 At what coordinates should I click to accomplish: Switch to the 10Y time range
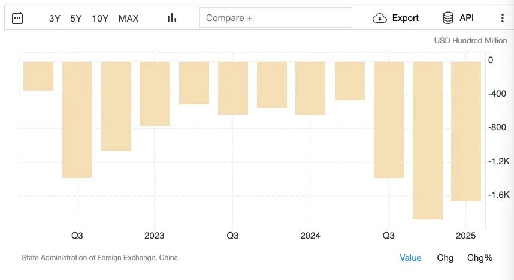point(100,19)
